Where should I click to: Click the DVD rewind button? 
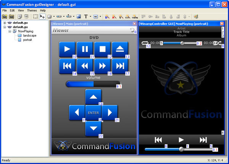click(x=85, y=66)
